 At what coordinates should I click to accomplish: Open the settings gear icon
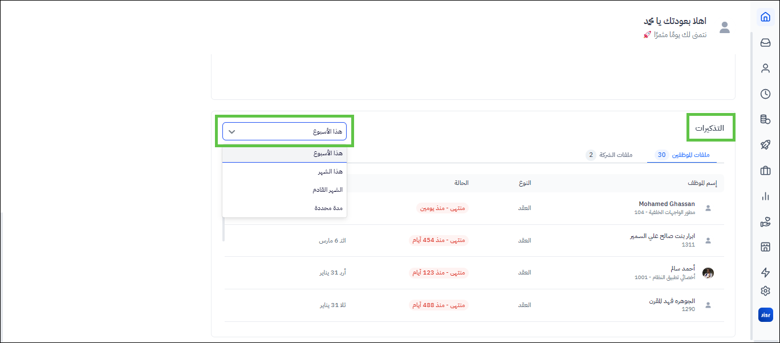765,291
